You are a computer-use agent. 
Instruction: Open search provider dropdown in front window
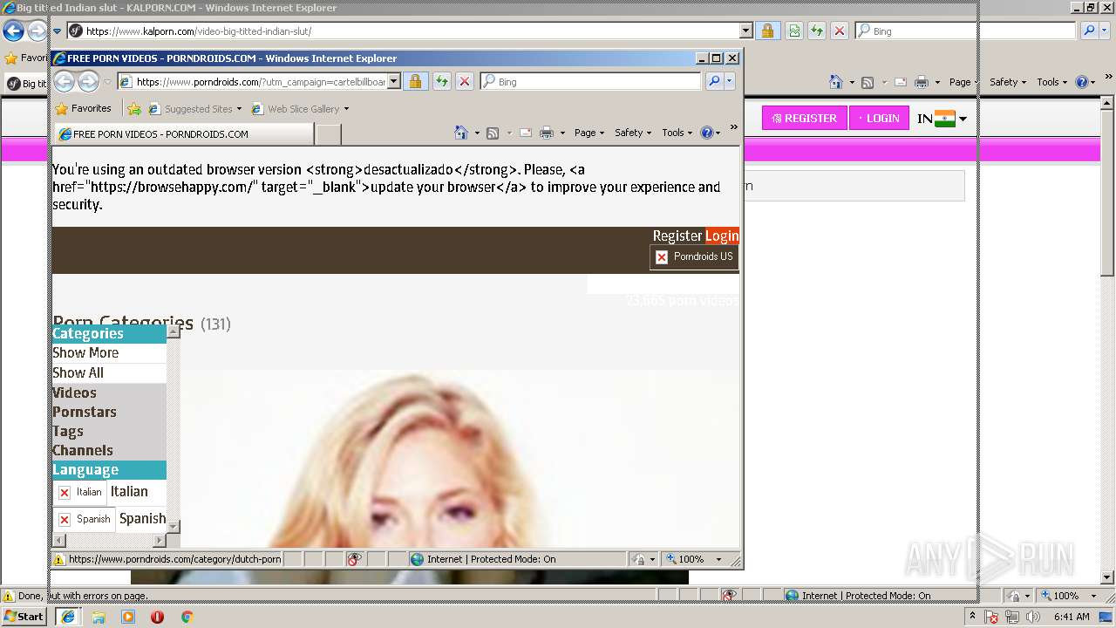(730, 81)
